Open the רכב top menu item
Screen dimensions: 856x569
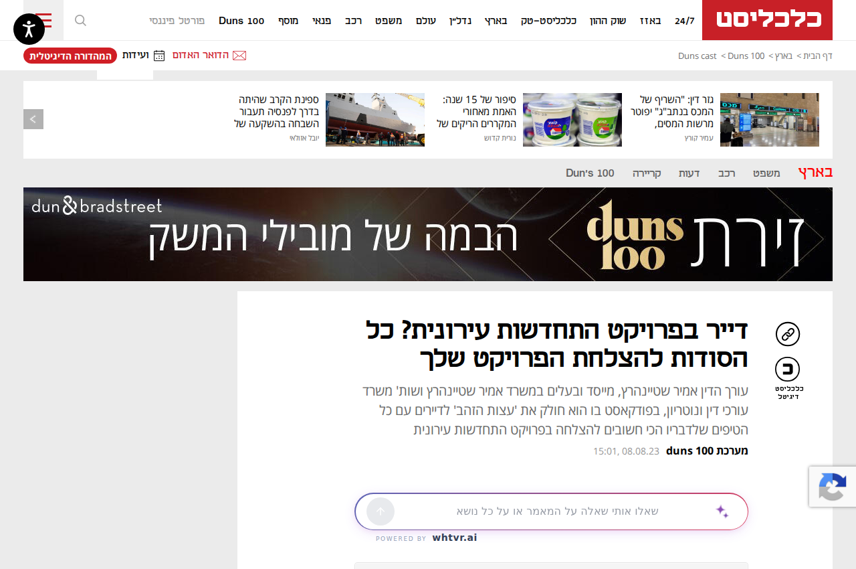pos(354,21)
